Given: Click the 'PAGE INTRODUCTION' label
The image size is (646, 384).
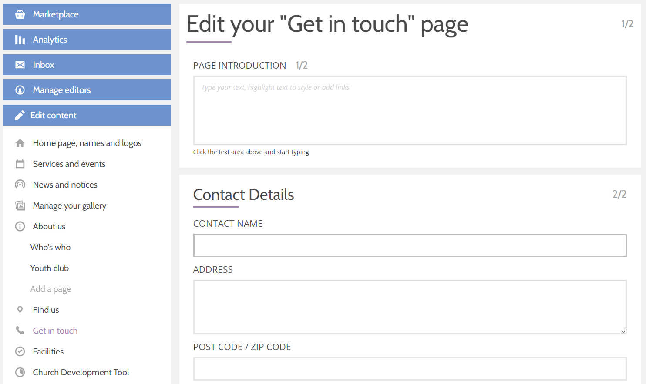Looking at the screenshot, I should [x=240, y=65].
